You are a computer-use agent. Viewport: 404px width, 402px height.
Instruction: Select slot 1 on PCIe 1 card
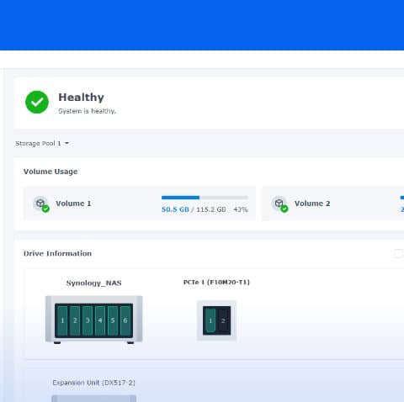click(210, 320)
